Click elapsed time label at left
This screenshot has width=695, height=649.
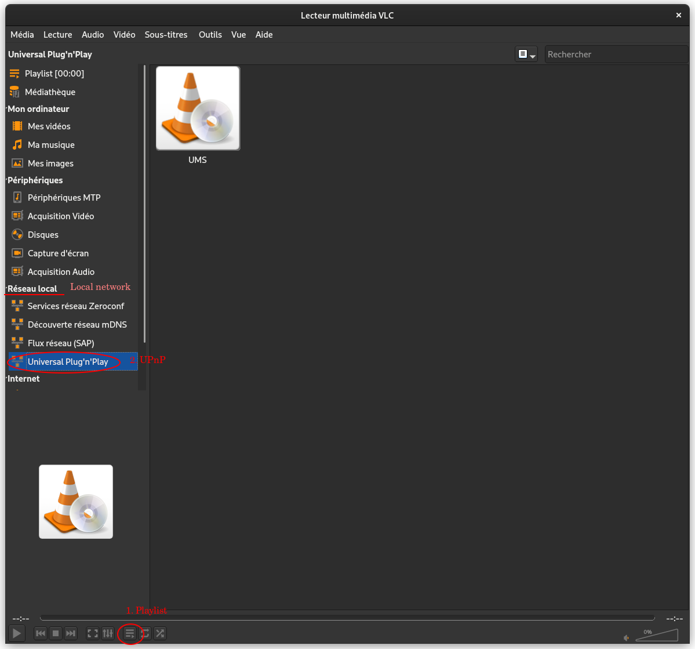coord(21,618)
